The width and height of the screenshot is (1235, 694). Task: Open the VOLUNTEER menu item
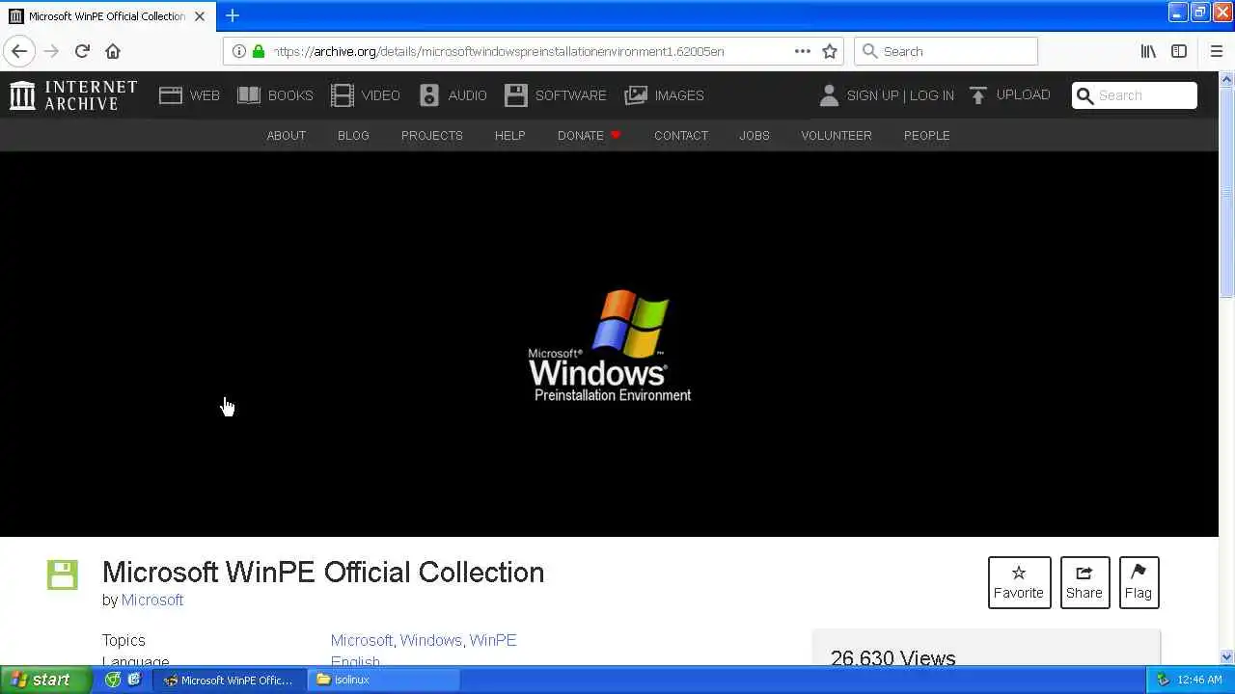837,135
